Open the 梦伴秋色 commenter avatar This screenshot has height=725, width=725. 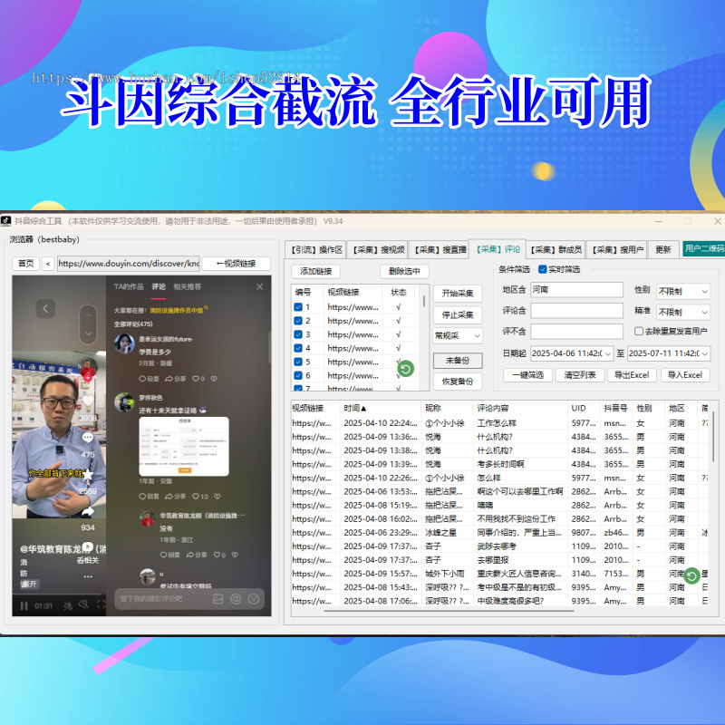(124, 402)
